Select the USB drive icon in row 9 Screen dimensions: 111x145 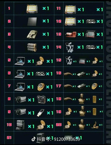point(40,113)
